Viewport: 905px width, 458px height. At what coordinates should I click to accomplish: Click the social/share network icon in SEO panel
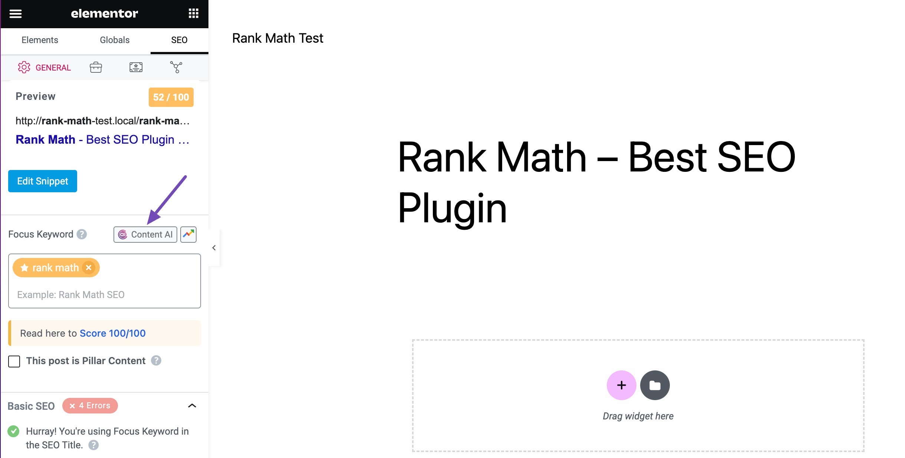tap(177, 66)
